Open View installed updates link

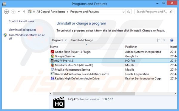(x=22, y=30)
